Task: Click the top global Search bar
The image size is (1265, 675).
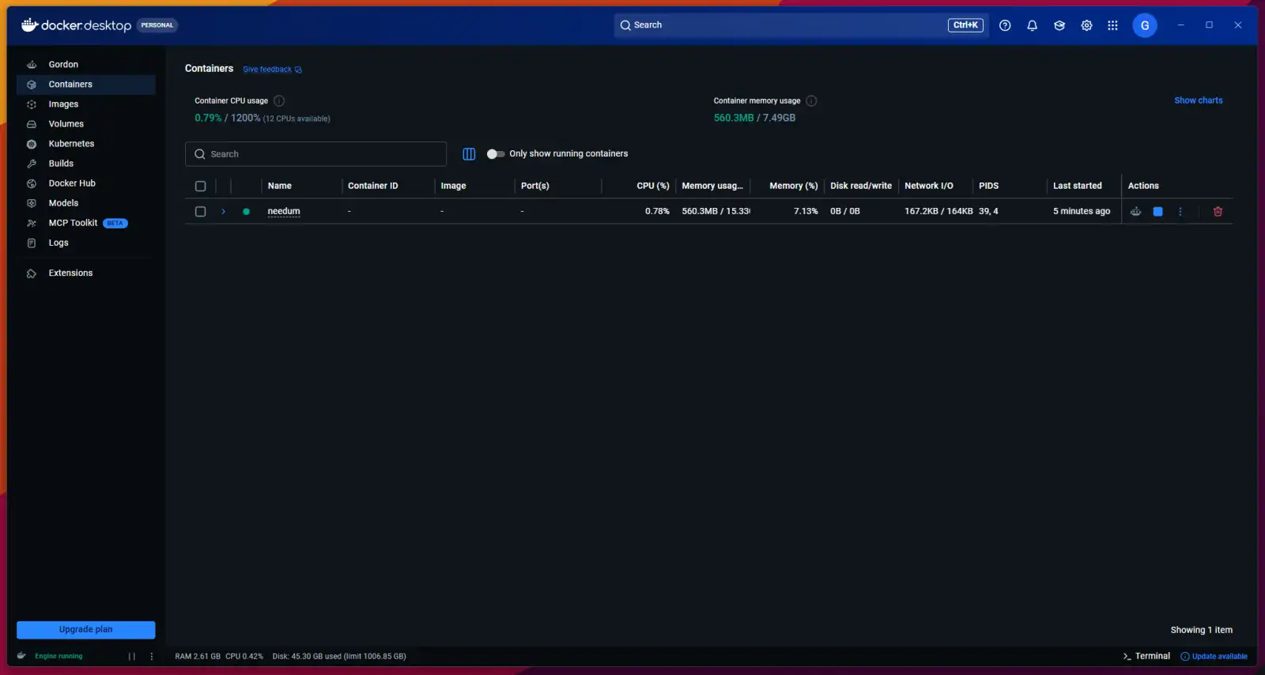Action: pyautogui.click(x=801, y=25)
